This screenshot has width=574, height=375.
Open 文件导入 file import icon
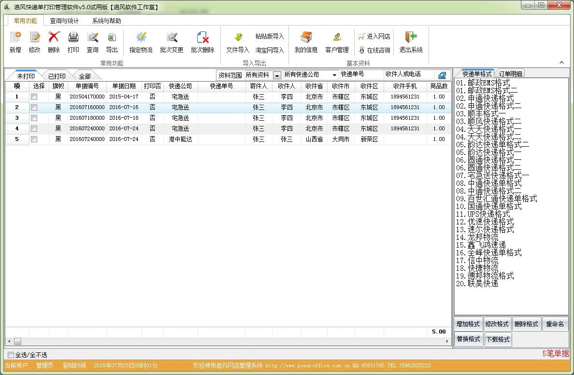click(x=238, y=38)
